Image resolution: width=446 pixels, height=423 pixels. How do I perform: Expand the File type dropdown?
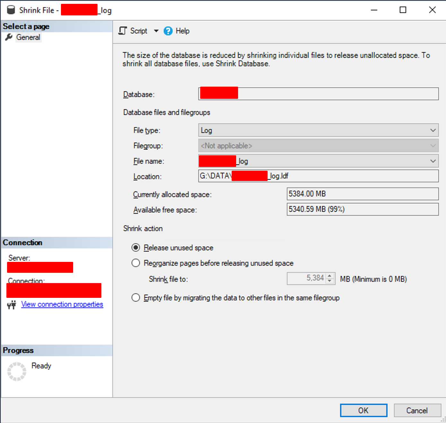[433, 130]
